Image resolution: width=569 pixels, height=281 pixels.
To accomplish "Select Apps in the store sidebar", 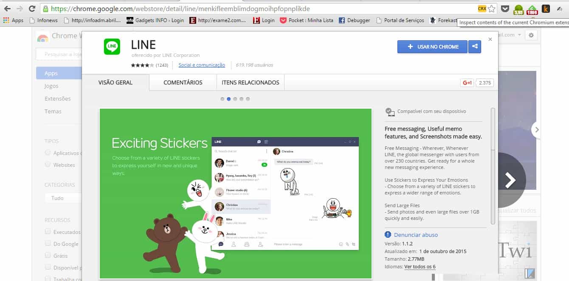I will (59, 73).
